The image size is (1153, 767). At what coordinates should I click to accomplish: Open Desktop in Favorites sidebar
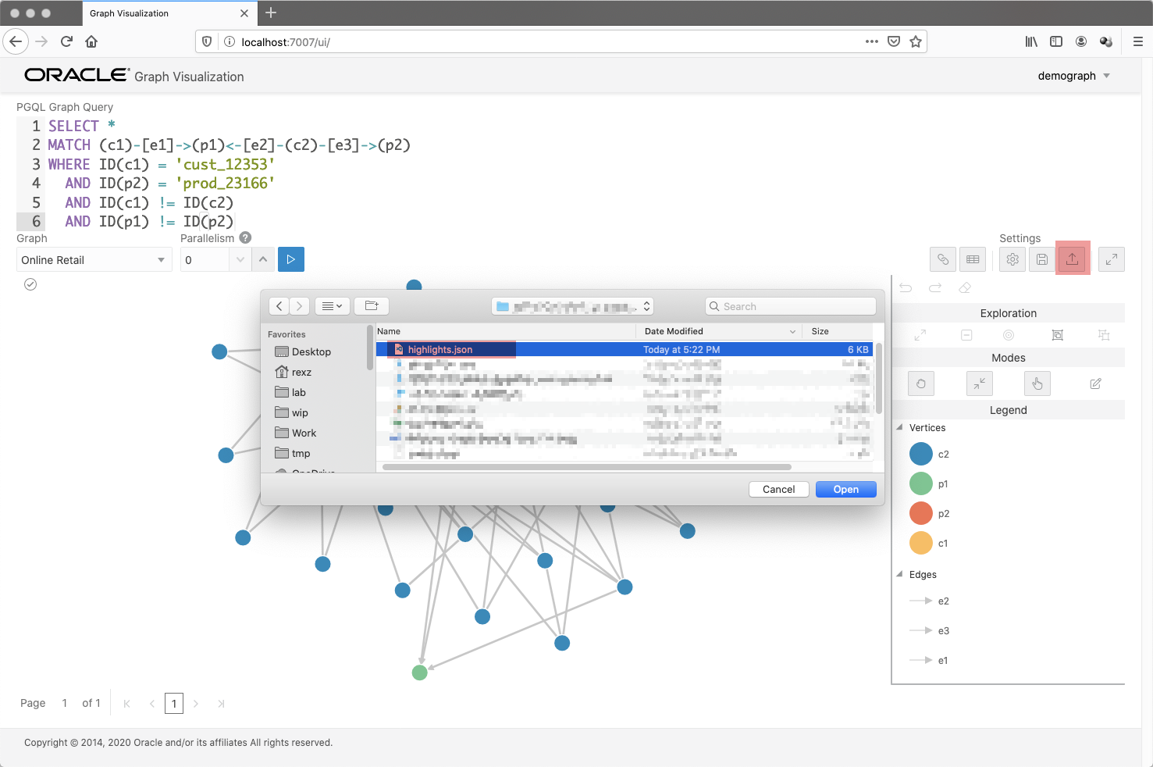pos(303,351)
